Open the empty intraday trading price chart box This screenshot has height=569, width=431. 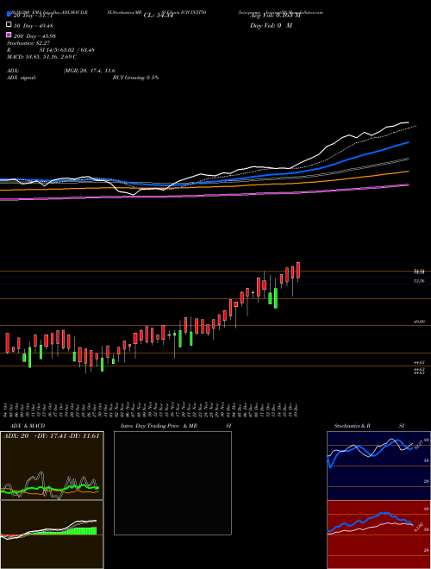click(x=172, y=483)
